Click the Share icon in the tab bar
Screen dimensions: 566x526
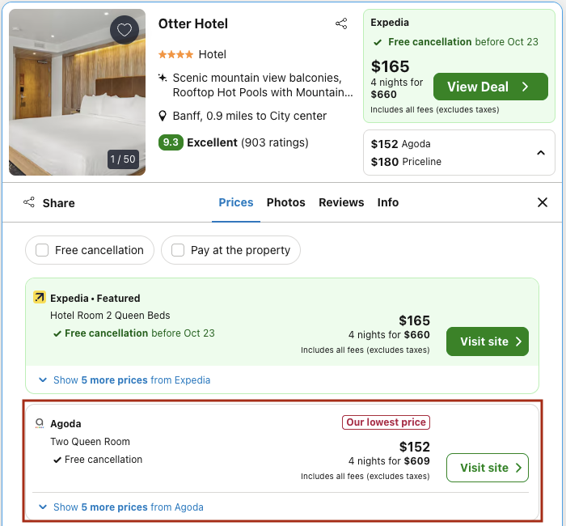pyautogui.click(x=29, y=202)
